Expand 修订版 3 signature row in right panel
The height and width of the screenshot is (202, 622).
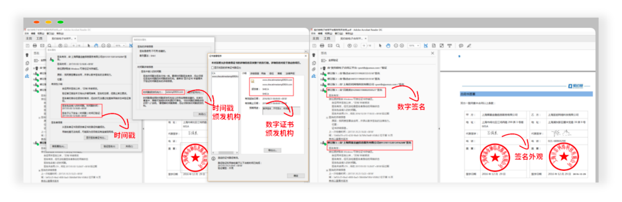point(321,84)
